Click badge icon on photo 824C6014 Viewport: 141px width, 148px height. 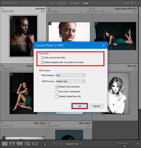point(11,17)
